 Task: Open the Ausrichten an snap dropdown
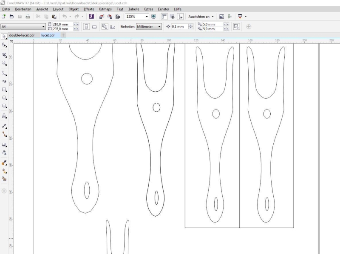201,17
